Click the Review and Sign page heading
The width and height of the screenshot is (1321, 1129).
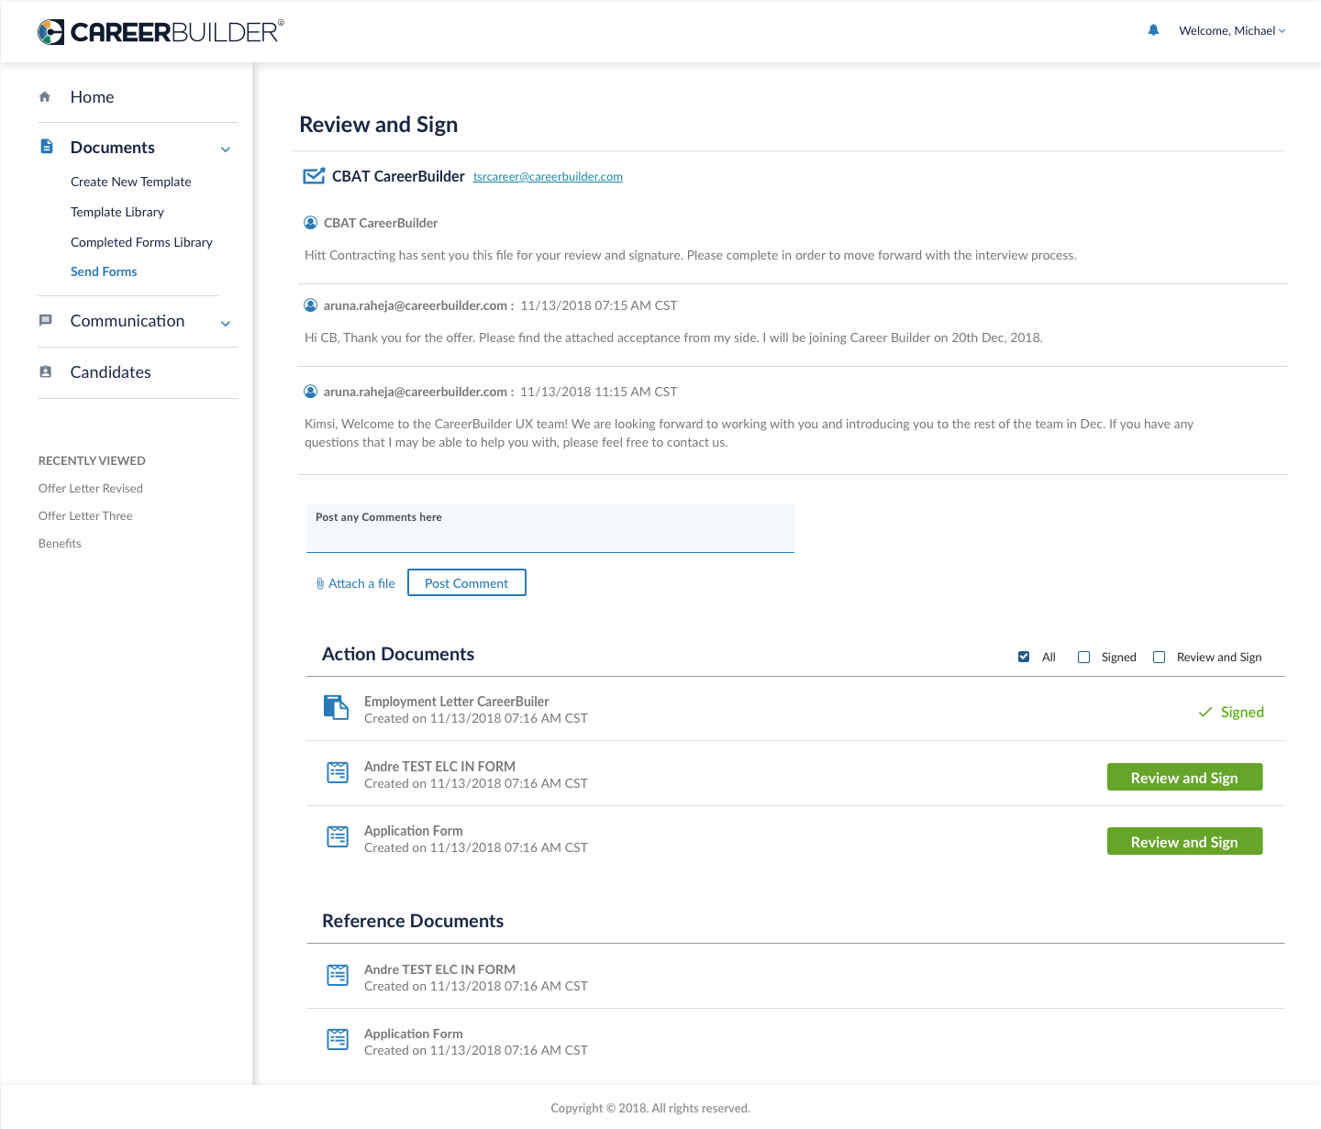tap(379, 125)
